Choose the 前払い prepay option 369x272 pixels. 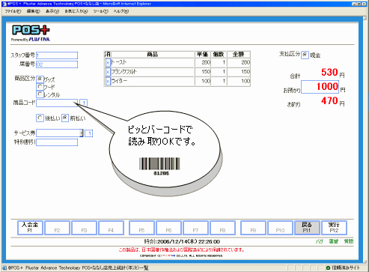point(65,118)
